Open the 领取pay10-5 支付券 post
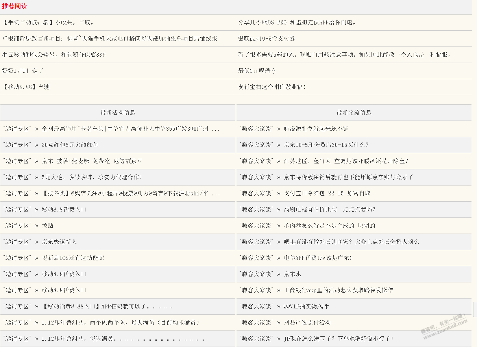The image size is (477, 347). pyautogui.click(x=266, y=39)
